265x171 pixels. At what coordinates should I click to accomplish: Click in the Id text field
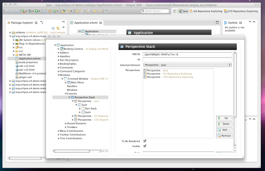(187, 59)
